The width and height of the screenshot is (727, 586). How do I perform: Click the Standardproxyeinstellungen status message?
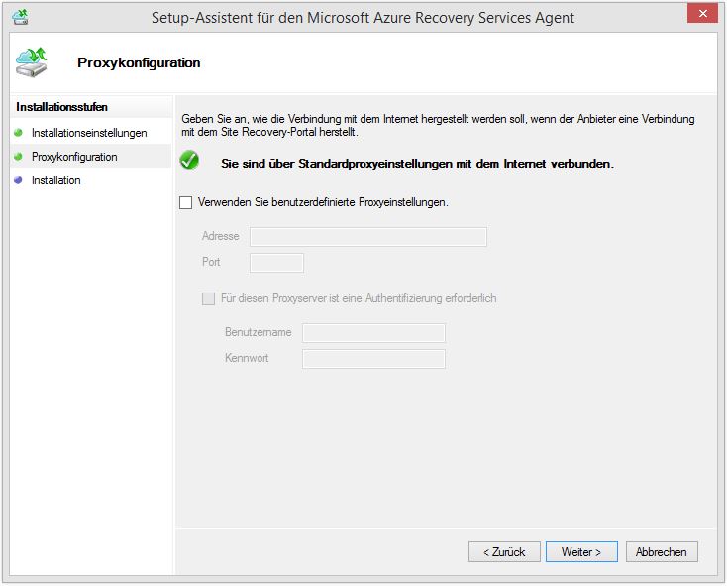click(417, 164)
